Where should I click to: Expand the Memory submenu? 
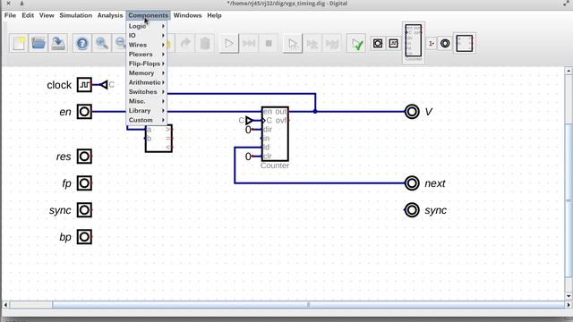[147, 73]
